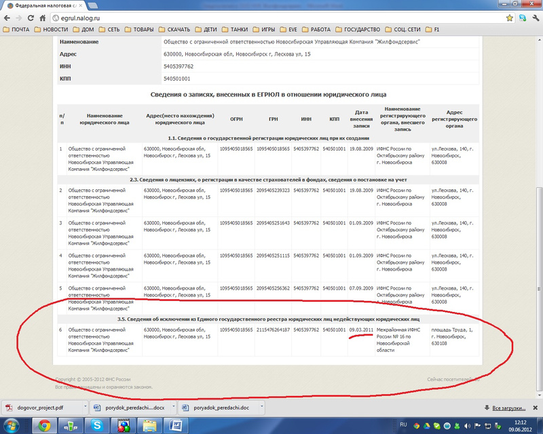
Task: Switch the RU keyboard language indicator
Action: [x=403, y=423]
